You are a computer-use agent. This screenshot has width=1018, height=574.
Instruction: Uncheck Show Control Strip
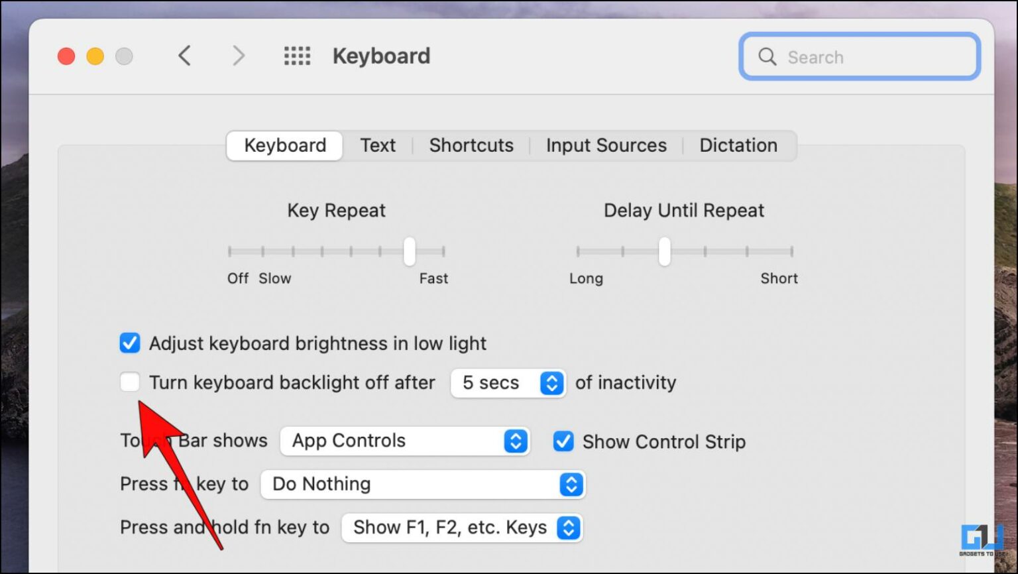563,441
